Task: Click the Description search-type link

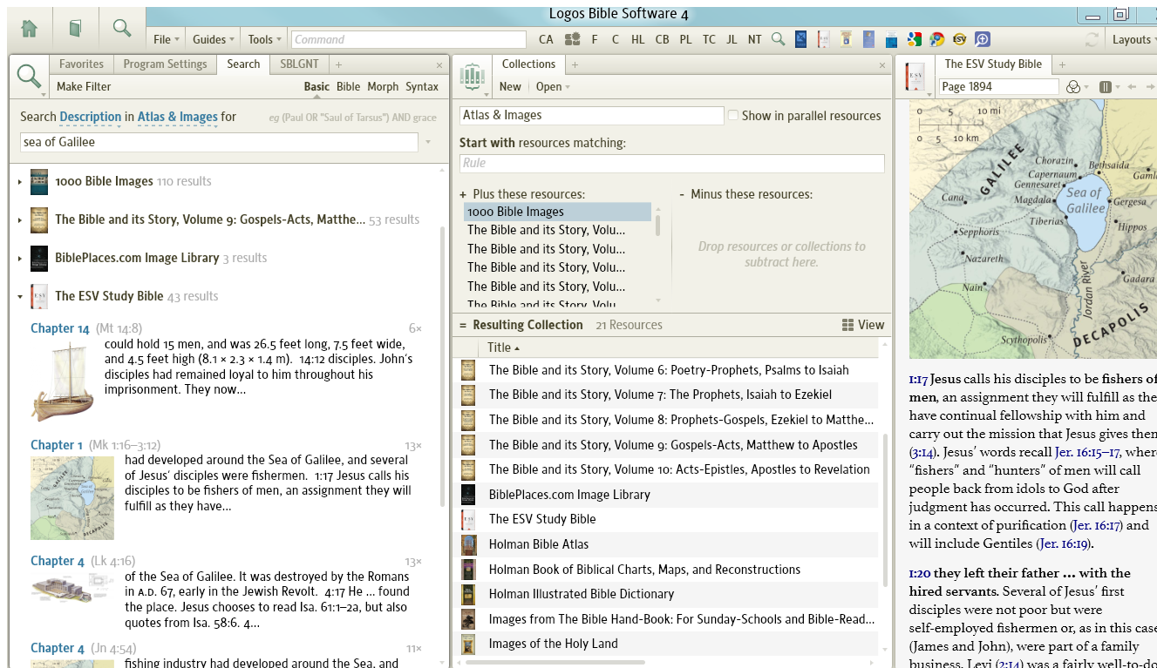Action: coord(91,117)
